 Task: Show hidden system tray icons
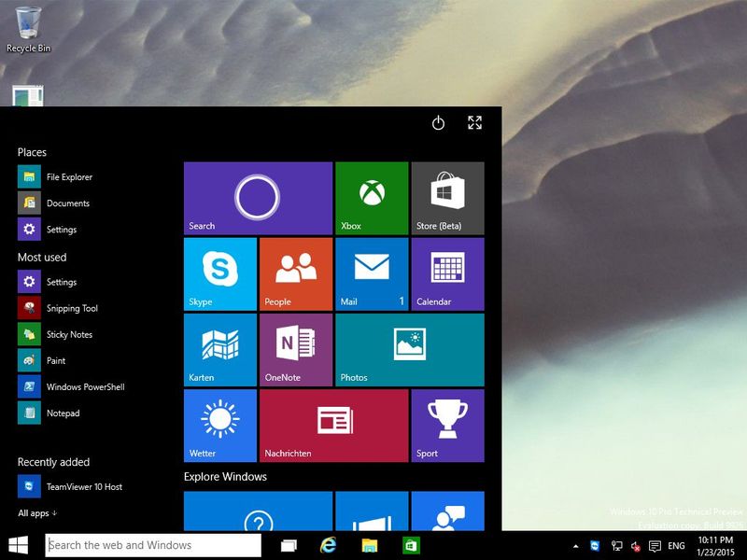click(x=576, y=546)
